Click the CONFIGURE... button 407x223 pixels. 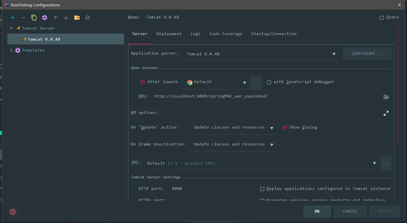click(367, 54)
